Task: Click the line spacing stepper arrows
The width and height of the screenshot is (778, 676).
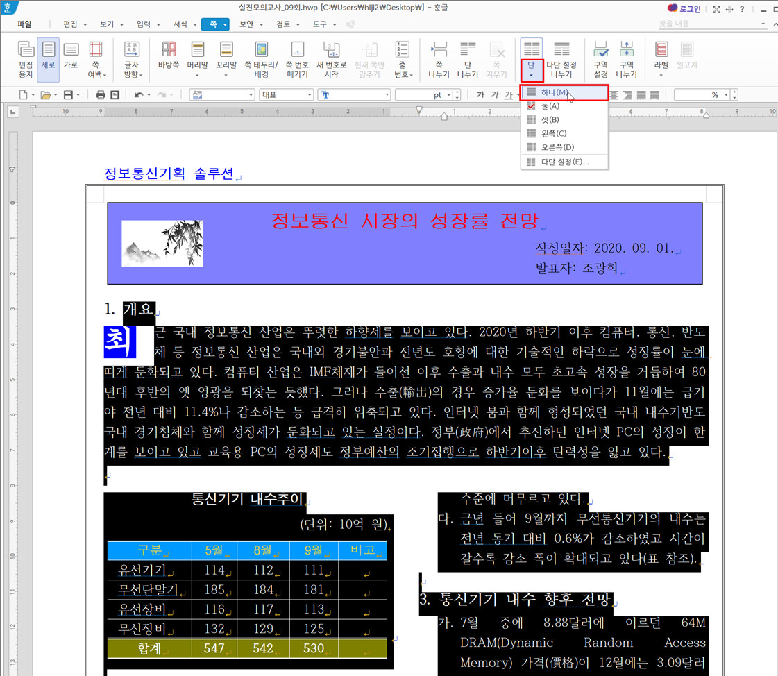Action: pyautogui.click(x=734, y=95)
